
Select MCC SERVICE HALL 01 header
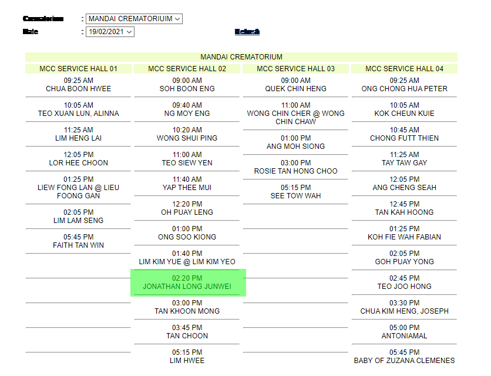(x=78, y=69)
